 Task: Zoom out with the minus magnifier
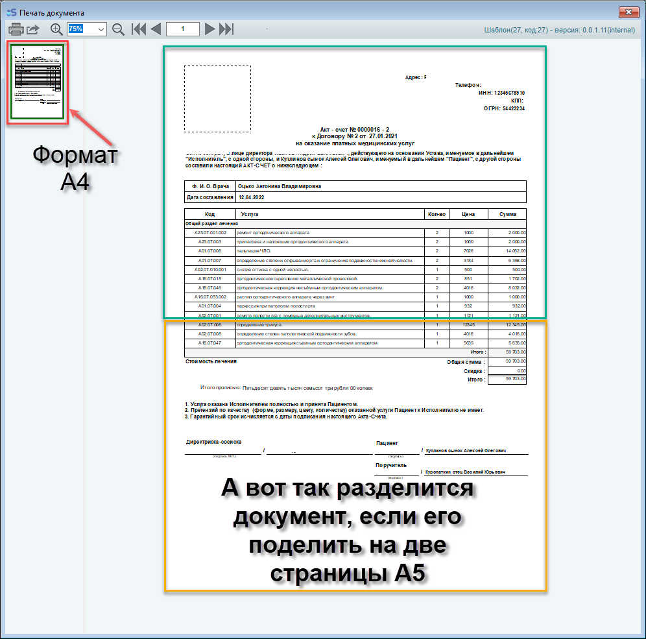coord(118,29)
